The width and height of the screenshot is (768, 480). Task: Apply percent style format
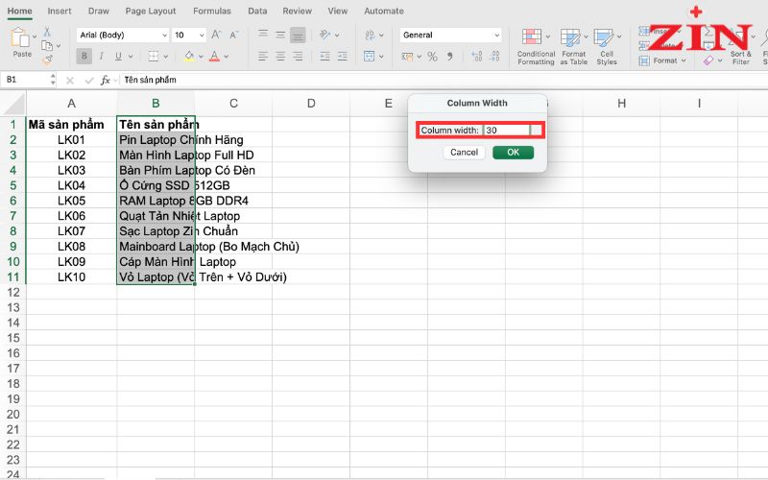pos(432,57)
